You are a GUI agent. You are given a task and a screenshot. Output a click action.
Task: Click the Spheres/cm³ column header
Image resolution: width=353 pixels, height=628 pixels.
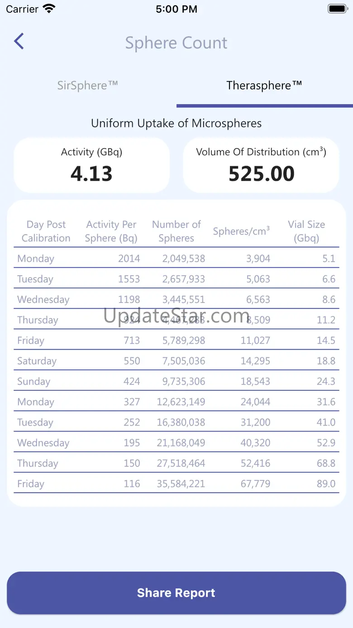tap(241, 231)
